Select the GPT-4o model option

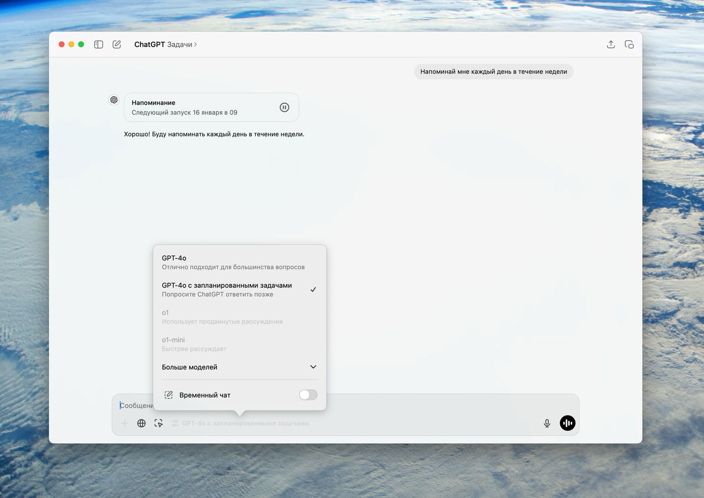click(239, 262)
